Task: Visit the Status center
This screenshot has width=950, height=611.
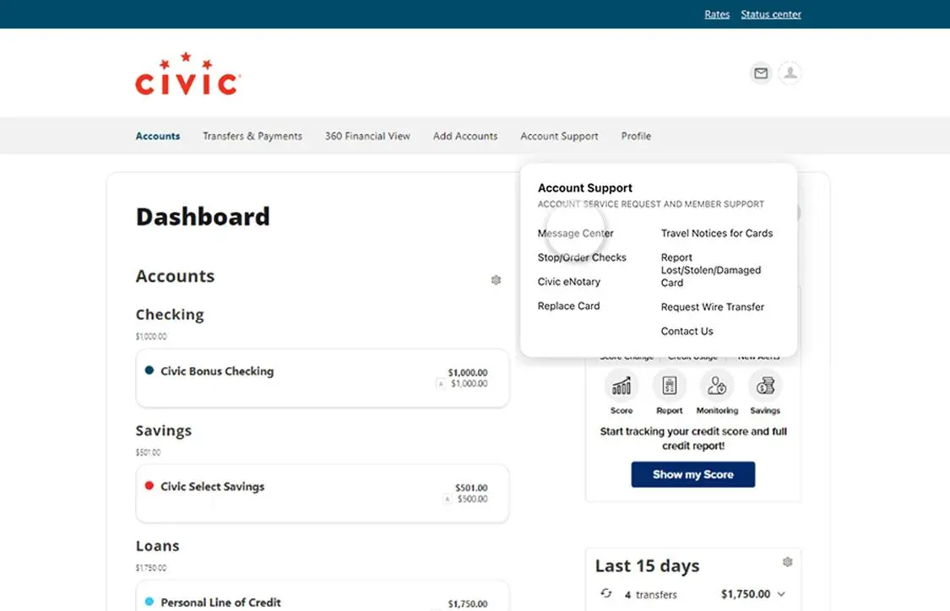Action: 770,14
